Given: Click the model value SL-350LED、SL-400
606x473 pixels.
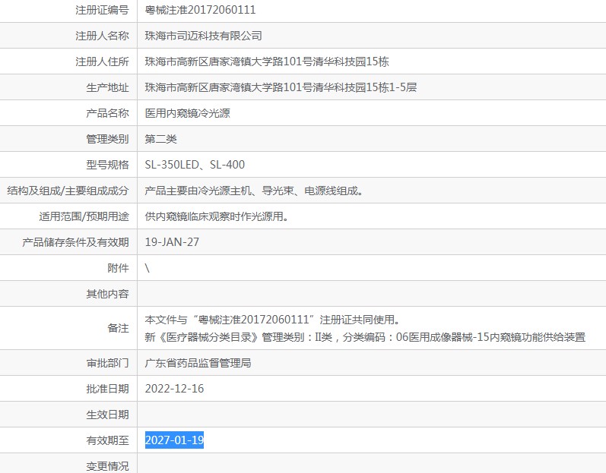Looking at the screenshot, I should pyautogui.click(x=195, y=165).
